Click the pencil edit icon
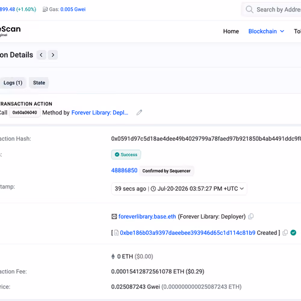The width and height of the screenshot is (301, 301). click(139, 113)
